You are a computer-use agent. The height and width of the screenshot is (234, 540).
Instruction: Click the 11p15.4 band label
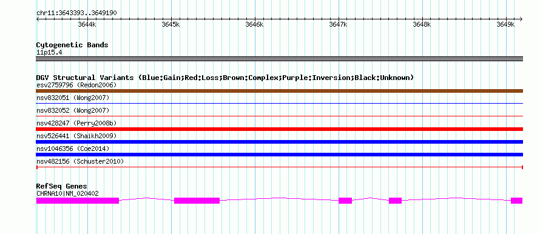pos(49,53)
